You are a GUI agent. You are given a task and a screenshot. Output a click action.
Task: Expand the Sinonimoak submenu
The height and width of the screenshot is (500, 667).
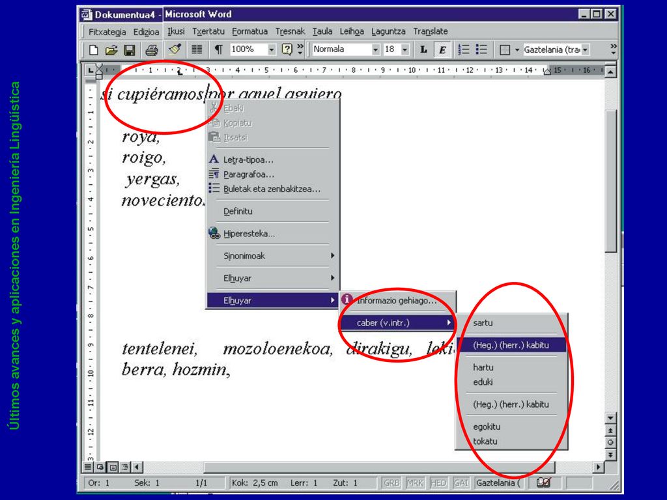tap(272, 255)
